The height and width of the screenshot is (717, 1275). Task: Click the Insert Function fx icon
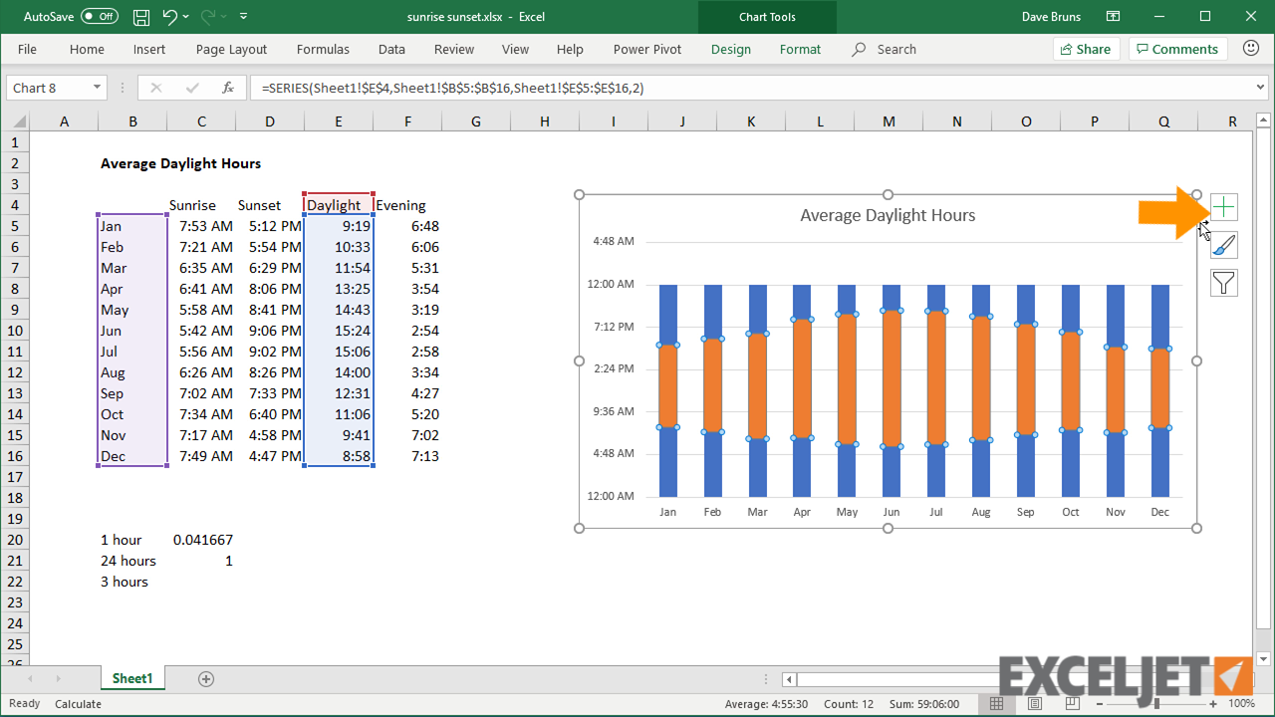tap(227, 88)
